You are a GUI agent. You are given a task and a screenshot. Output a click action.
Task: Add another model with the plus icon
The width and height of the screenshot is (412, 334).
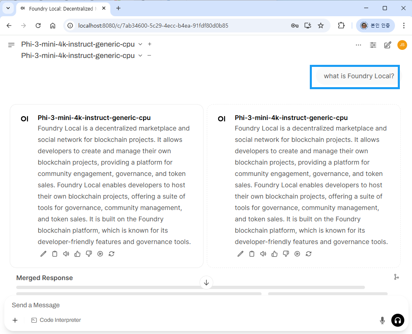(150, 44)
